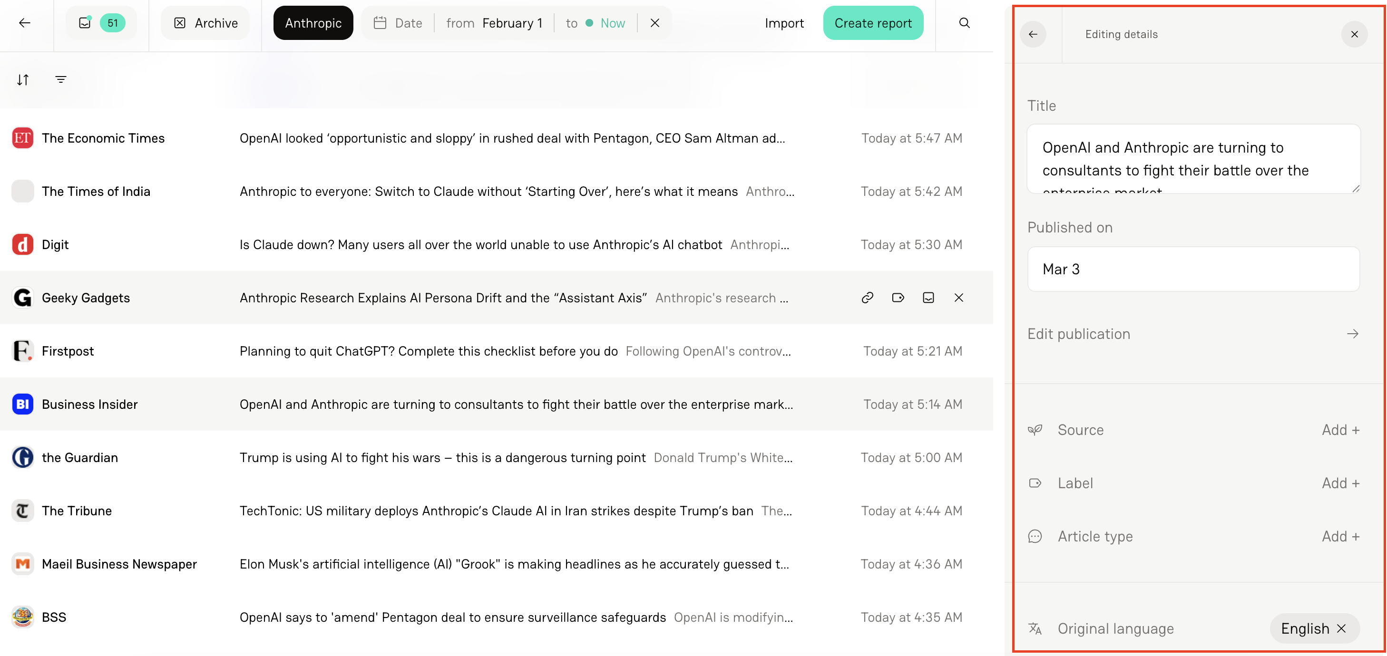Remove the English original language tag
The width and height of the screenshot is (1387, 656).
[x=1343, y=628]
